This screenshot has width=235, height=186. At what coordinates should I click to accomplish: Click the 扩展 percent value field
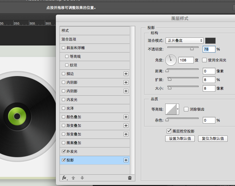click(x=209, y=80)
